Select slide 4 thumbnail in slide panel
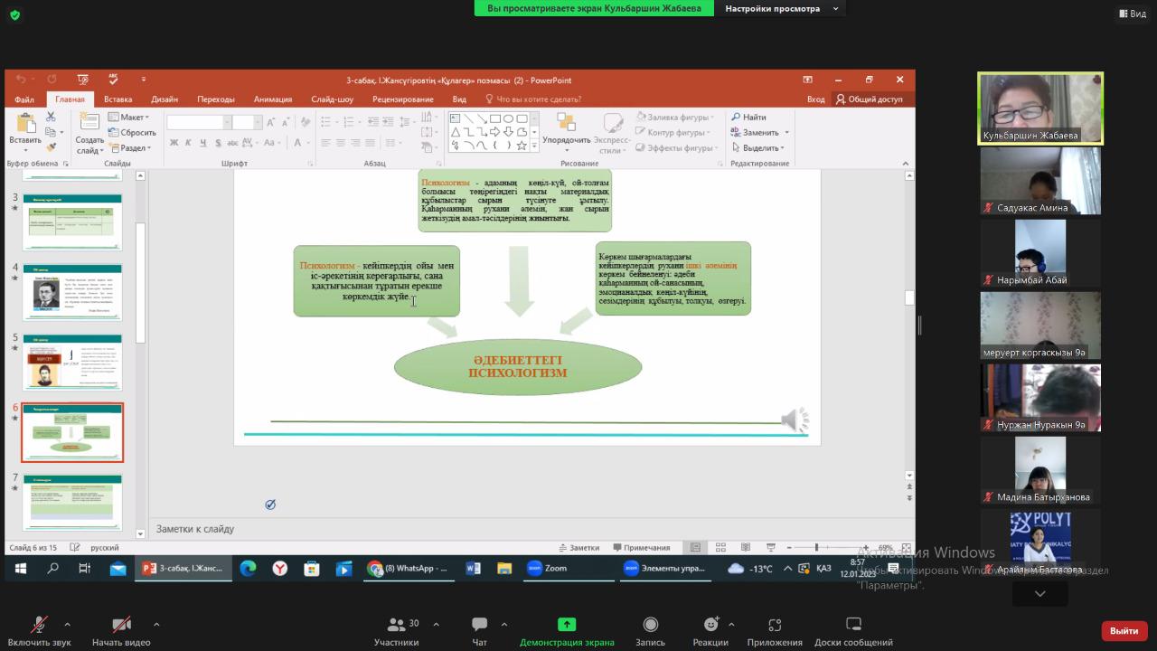The width and height of the screenshot is (1157, 651). coord(72,292)
